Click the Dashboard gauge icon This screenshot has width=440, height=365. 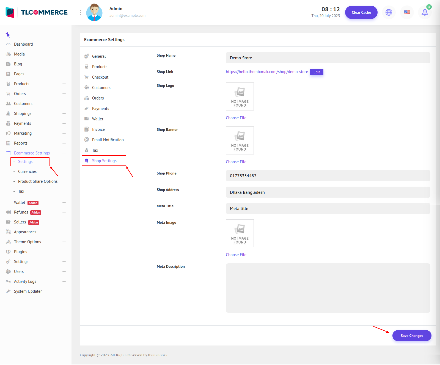[x=8, y=44]
